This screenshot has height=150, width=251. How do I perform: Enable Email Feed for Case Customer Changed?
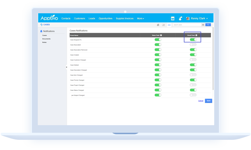pyautogui.click(x=193, y=60)
